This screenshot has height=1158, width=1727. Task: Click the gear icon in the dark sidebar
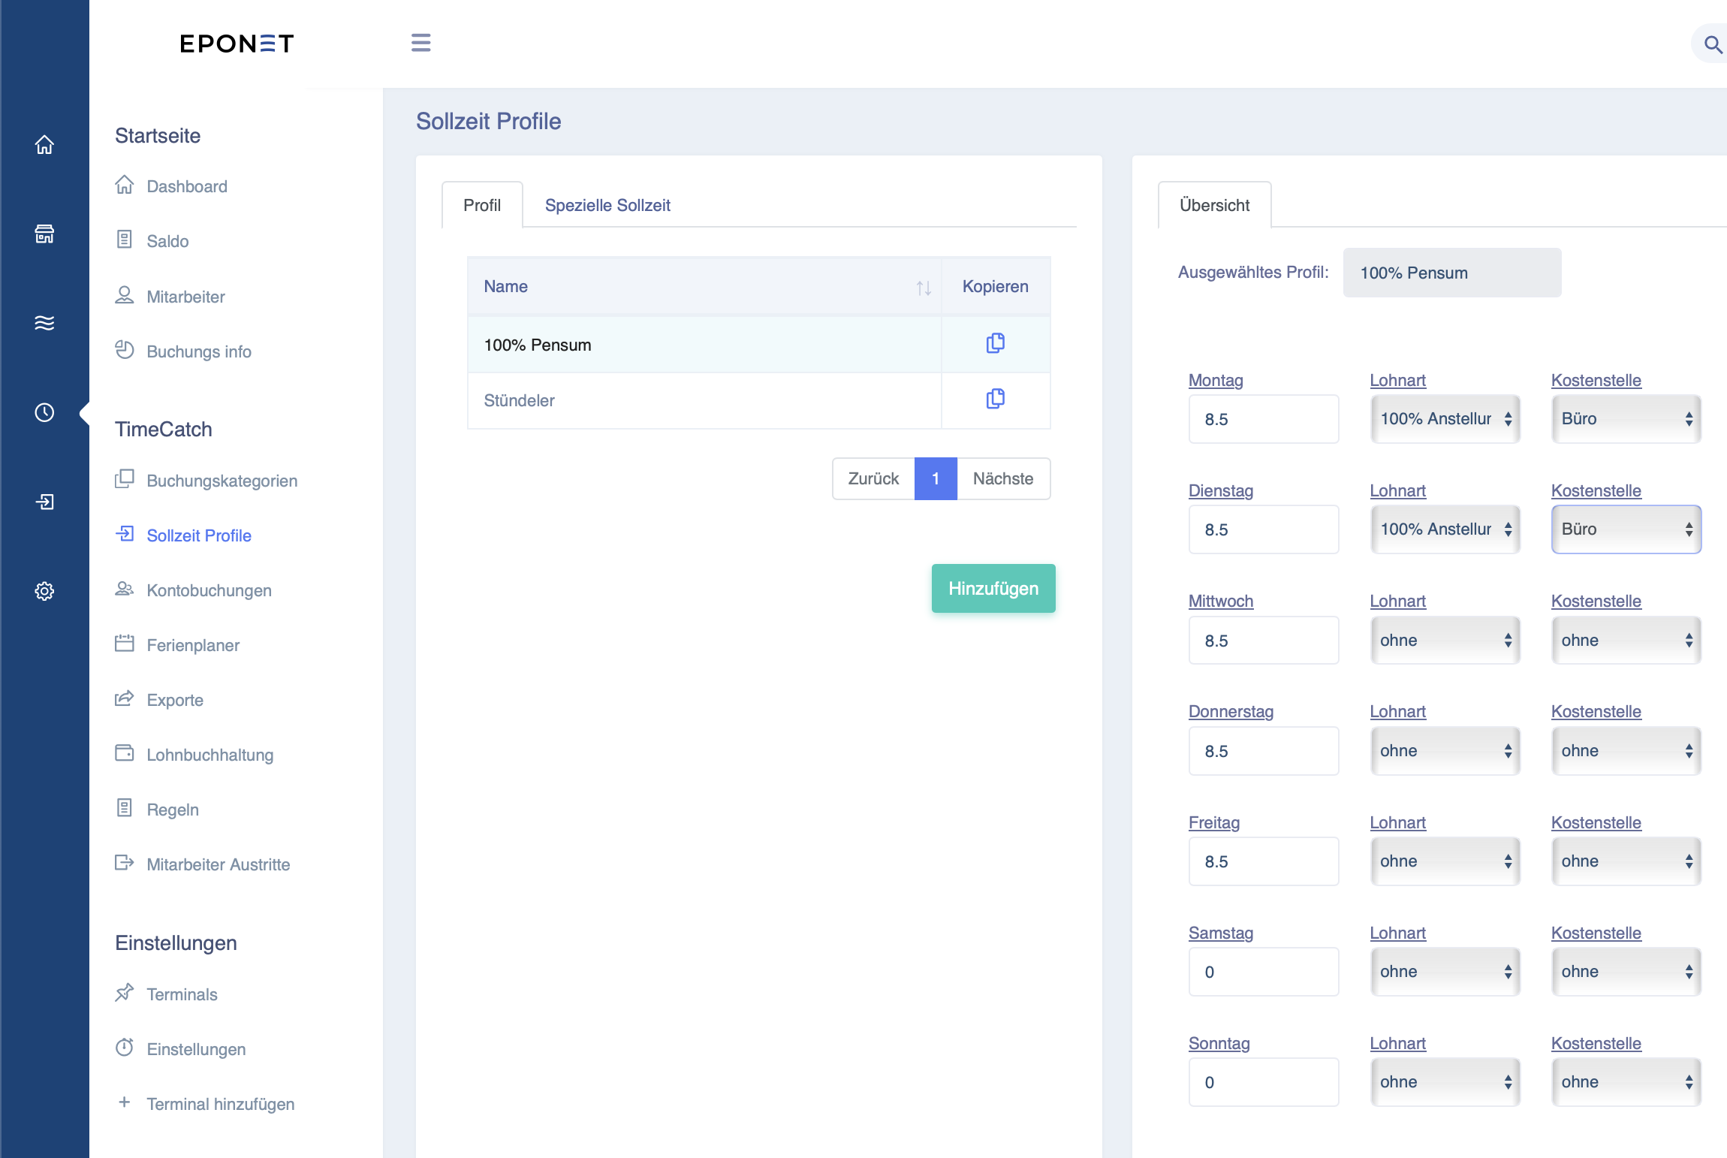pos(44,591)
